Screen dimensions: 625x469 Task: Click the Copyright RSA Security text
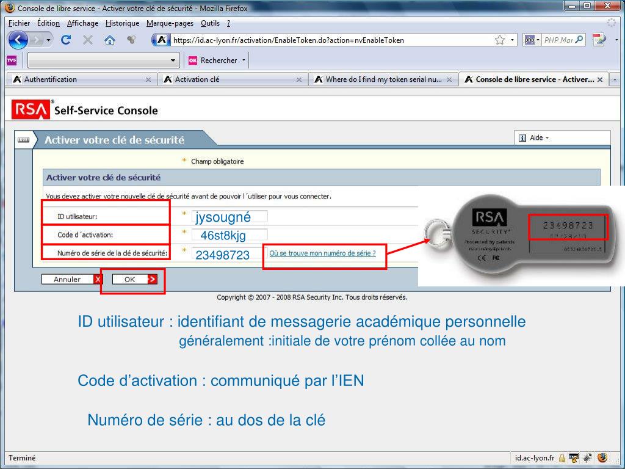click(x=312, y=297)
